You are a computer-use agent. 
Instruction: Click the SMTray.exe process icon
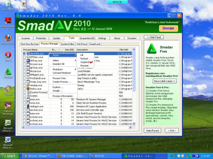(28, 60)
